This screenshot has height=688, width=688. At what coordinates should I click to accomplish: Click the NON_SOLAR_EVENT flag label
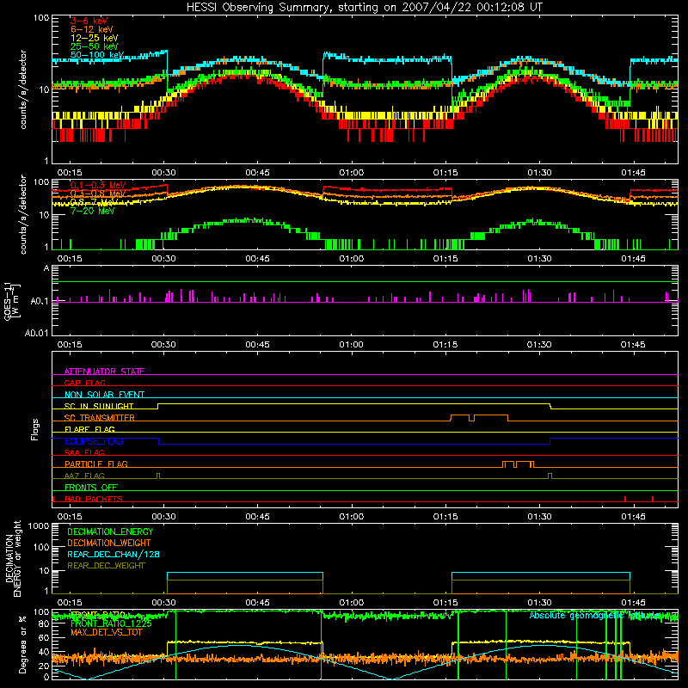tap(104, 395)
